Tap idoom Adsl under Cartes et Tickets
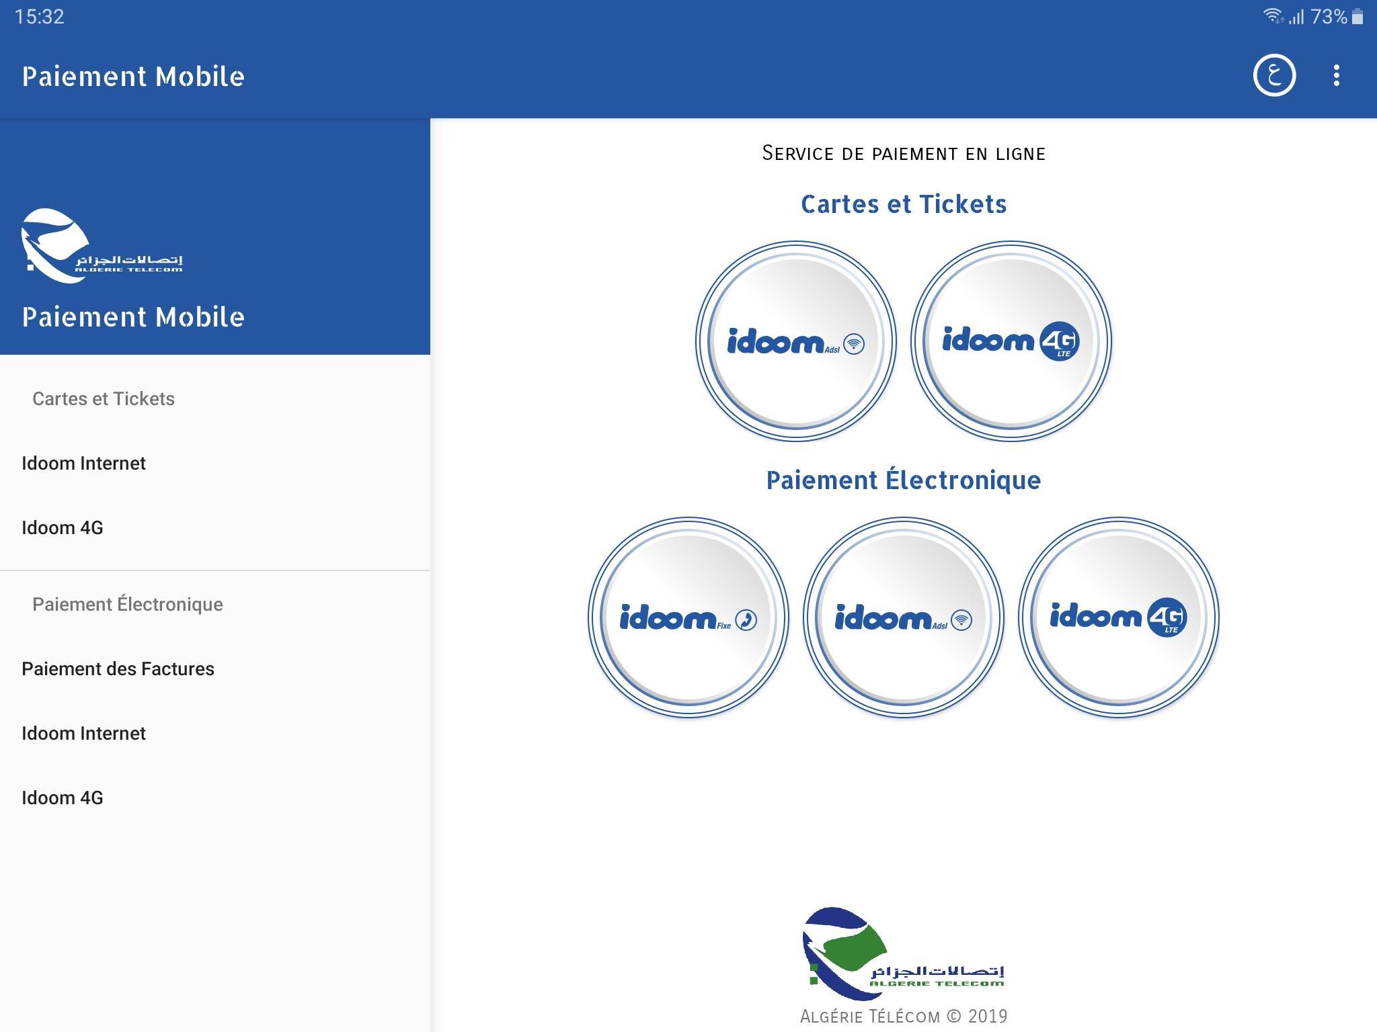The width and height of the screenshot is (1377, 1032). 796,341
